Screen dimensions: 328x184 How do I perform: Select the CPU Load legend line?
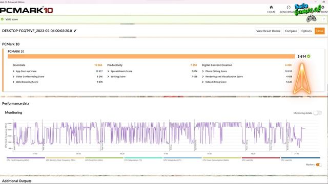point(300,158)
